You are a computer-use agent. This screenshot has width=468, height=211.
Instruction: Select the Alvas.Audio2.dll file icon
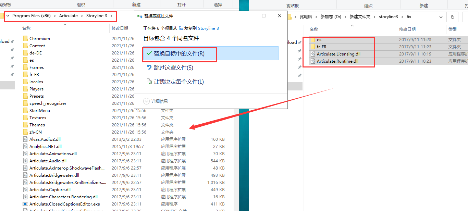pos(25,139)
